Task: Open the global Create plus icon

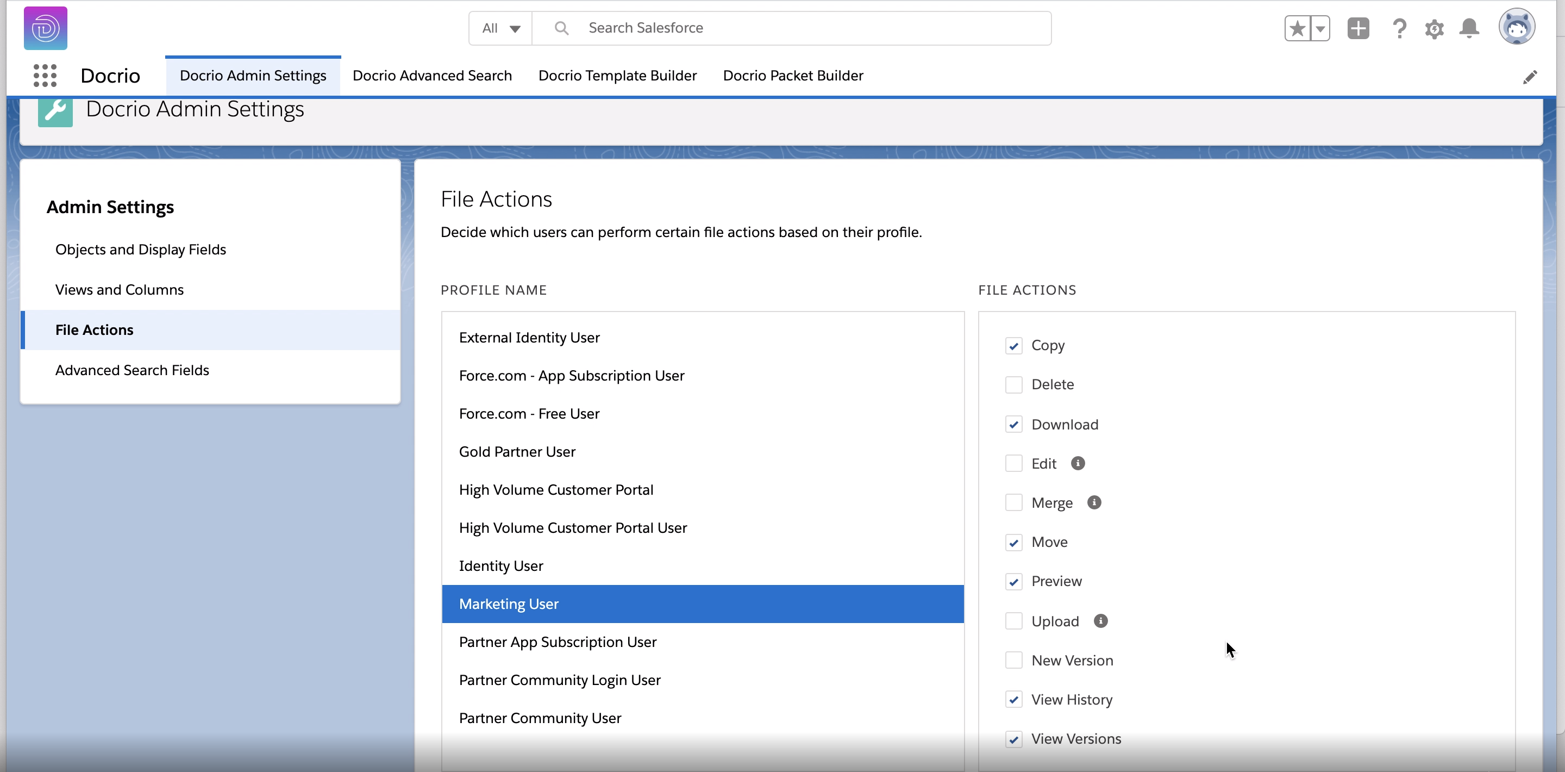Action: 1359,28
